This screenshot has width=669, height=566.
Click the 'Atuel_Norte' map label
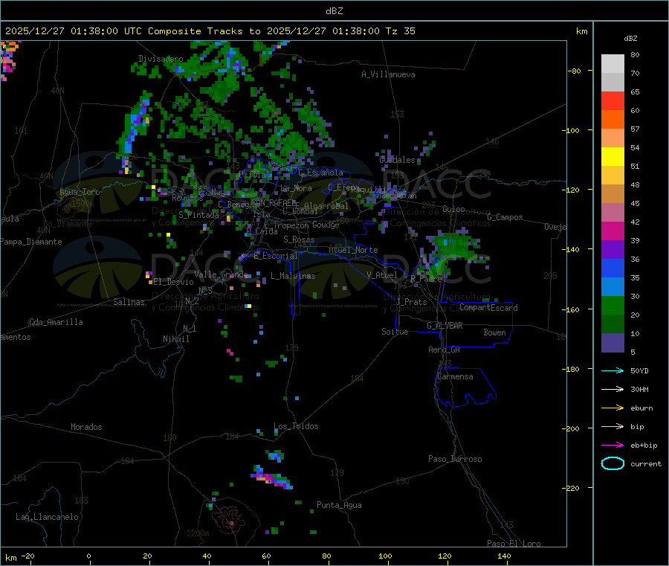[353, 250]
